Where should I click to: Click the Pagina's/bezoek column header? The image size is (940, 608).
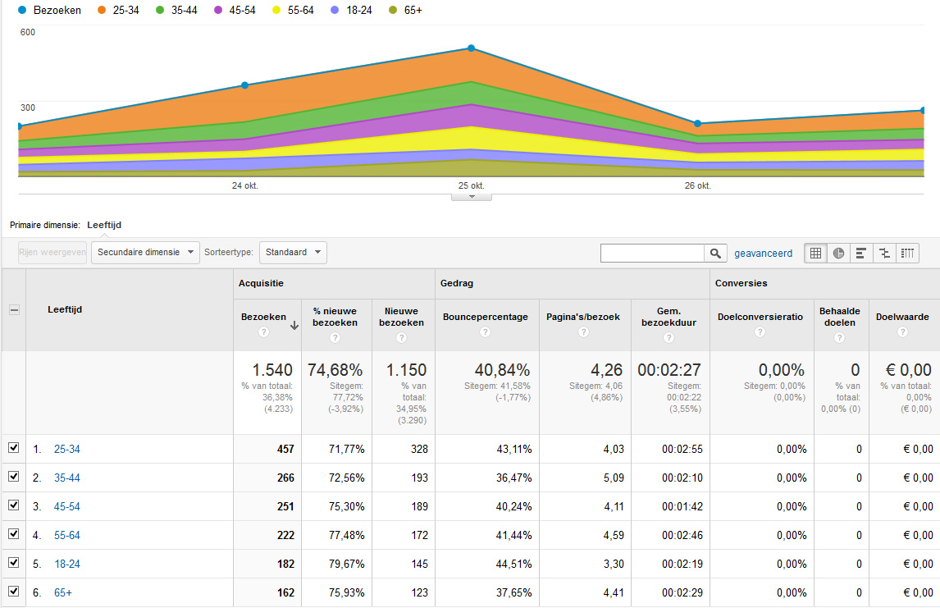582,317
